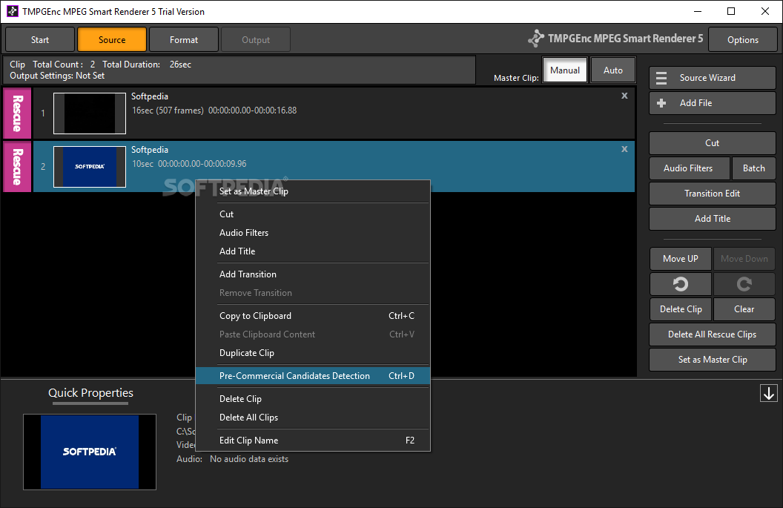This screenshot has height=508, width=783.
Task: Click Set as Master Clip button at right
Action: click(x=712, y=360)
